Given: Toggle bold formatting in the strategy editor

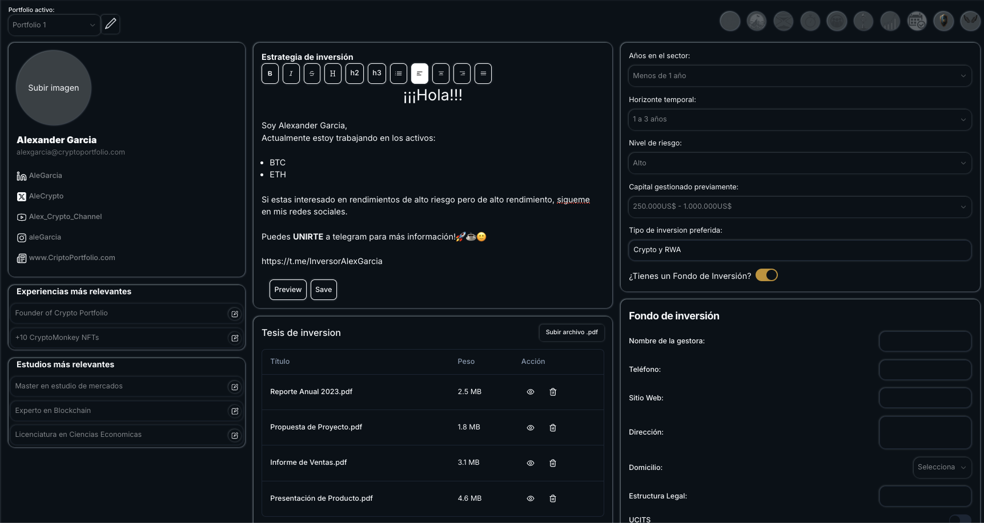Looking at the screenshot, I should pyautogui.click(x=270, y=74).
